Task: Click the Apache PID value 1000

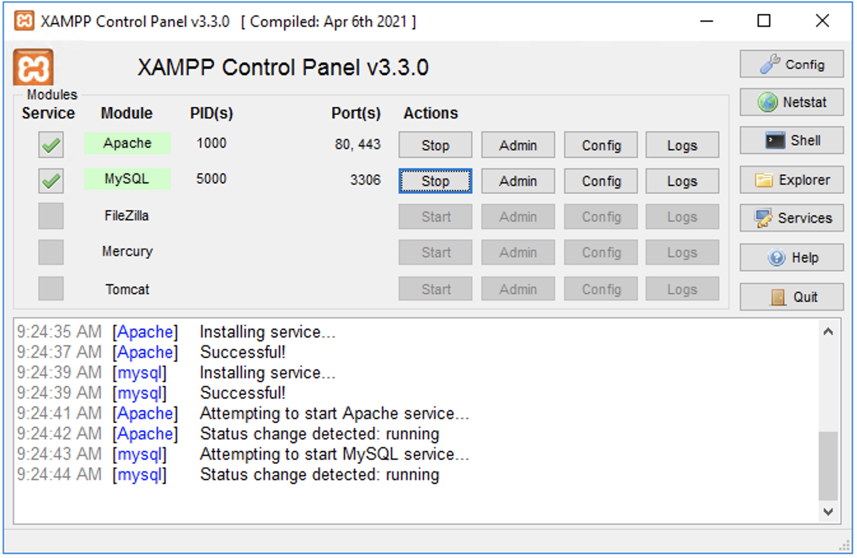Action: [211, 143]
